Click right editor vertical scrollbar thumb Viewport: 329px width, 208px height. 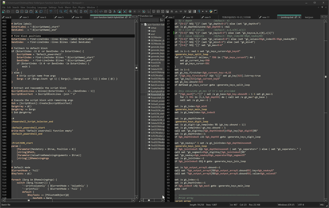[326, 77]
